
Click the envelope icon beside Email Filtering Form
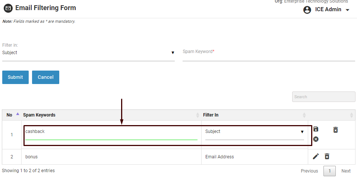(x=8, y=8)
